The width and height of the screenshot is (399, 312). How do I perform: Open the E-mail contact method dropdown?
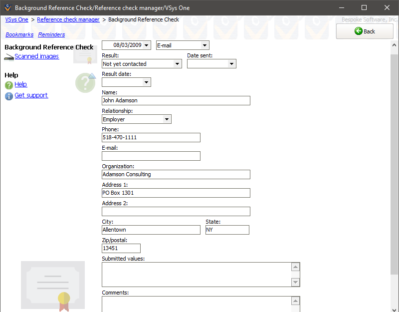tap(205, 45)
